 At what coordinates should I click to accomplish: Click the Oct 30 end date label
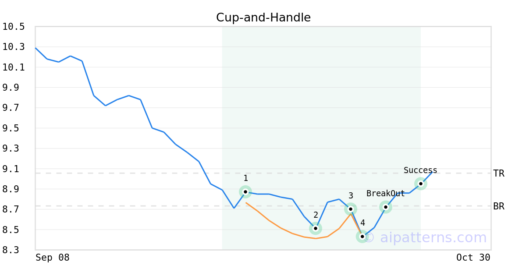pyautogui.click(x=473, y=258)
